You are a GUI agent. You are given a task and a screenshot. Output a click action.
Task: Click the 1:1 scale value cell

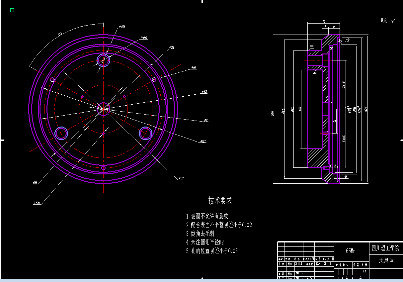click(364, 271)
